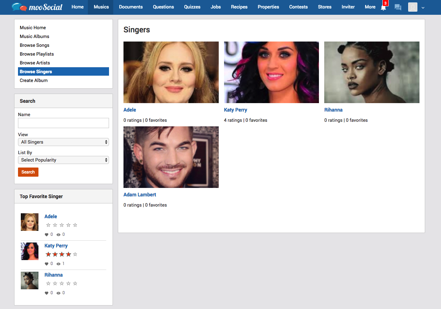Open the Adam Lambert name link
This screenshot has width=441, height=309.
140,195
